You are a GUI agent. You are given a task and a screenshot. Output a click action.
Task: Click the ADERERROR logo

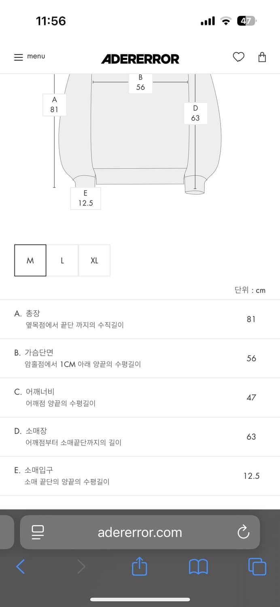point(140,59)
